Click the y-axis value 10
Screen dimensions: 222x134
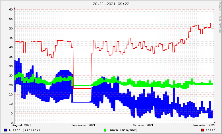point(11,104)
